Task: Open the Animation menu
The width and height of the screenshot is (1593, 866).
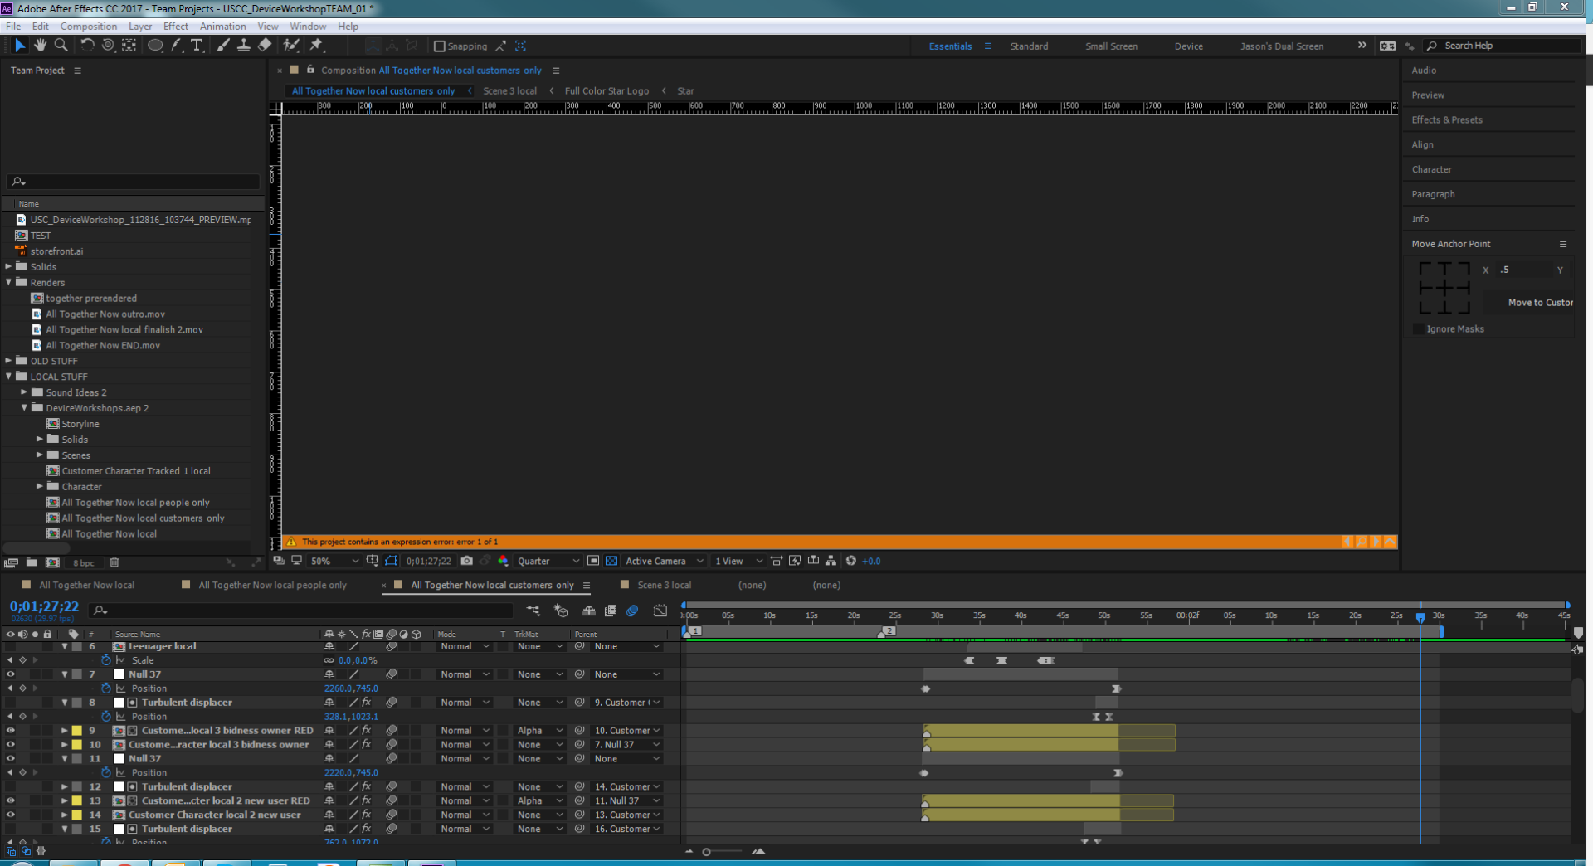Action: (x=222, y=27)
